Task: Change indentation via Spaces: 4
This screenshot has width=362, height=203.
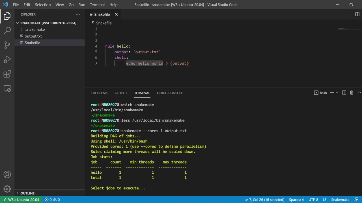Action: pyautogui.click(x=296, y=200)
